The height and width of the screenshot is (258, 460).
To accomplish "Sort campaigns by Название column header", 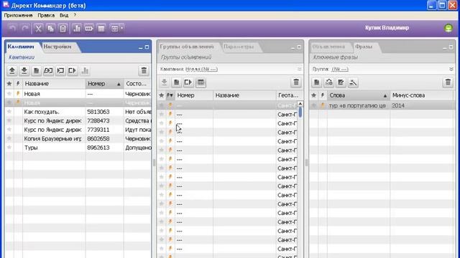I will tap(54, 84).
